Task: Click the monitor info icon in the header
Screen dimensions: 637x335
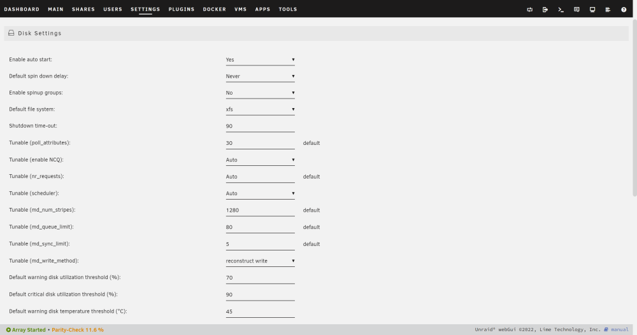Action: point(592,10)
